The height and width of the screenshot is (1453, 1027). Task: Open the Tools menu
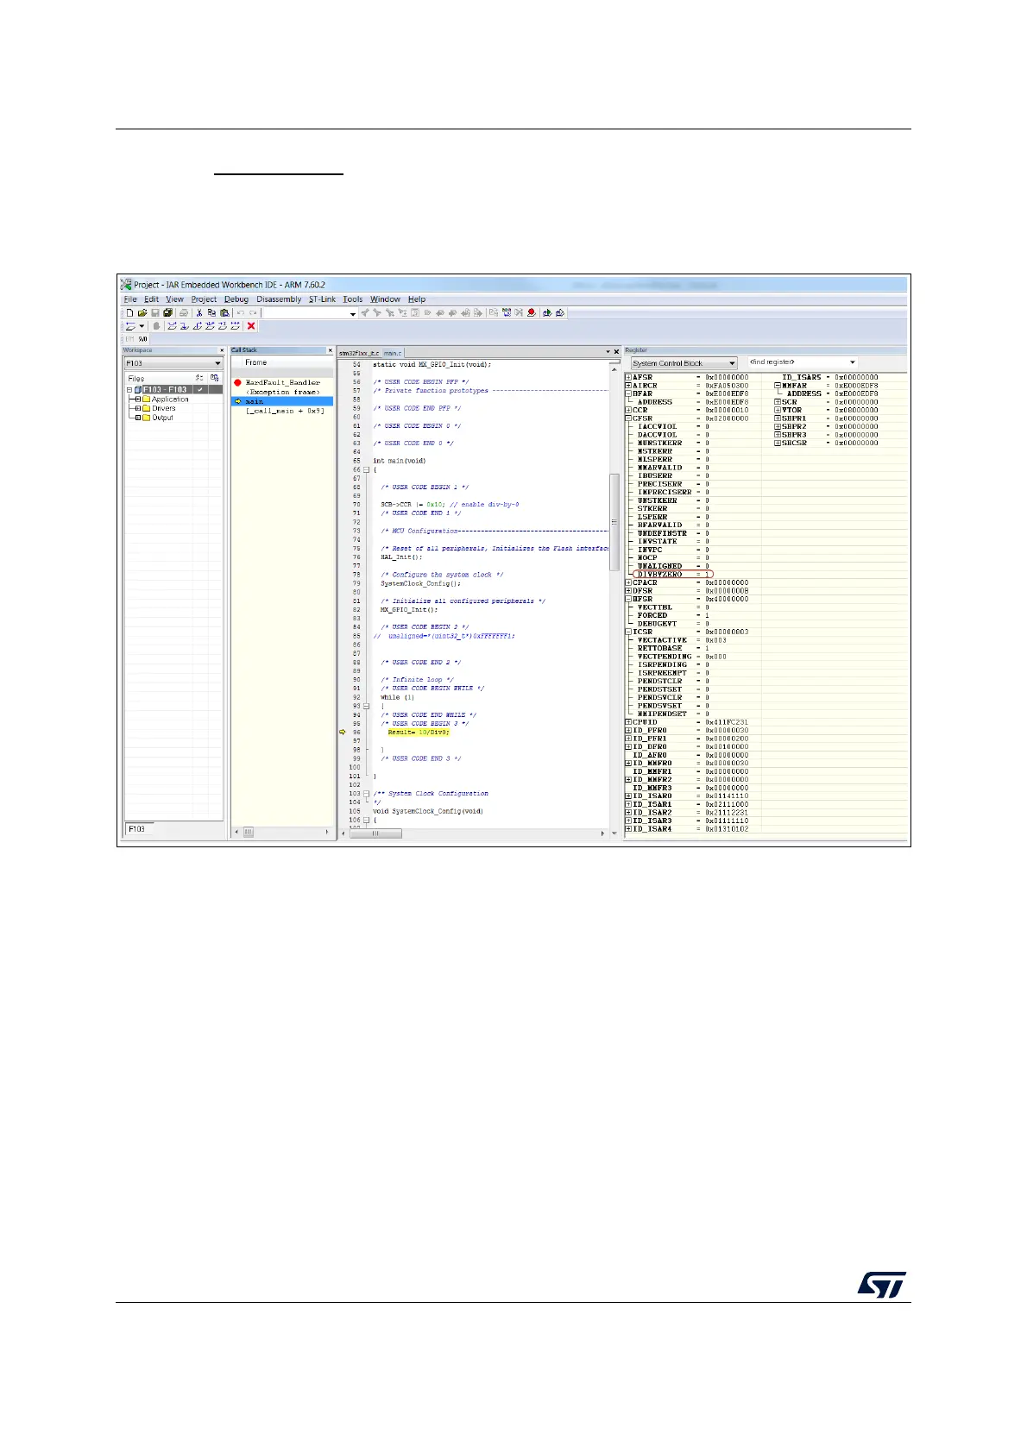pyautogui.click(x=352, y=299)
